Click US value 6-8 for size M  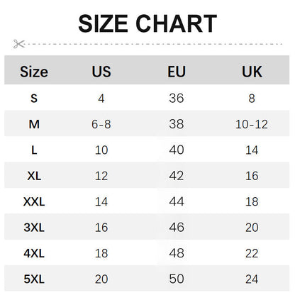101,124
